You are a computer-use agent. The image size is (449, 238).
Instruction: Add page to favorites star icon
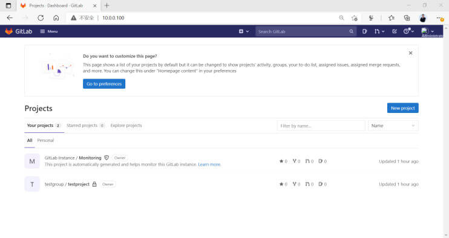[355, 18]
